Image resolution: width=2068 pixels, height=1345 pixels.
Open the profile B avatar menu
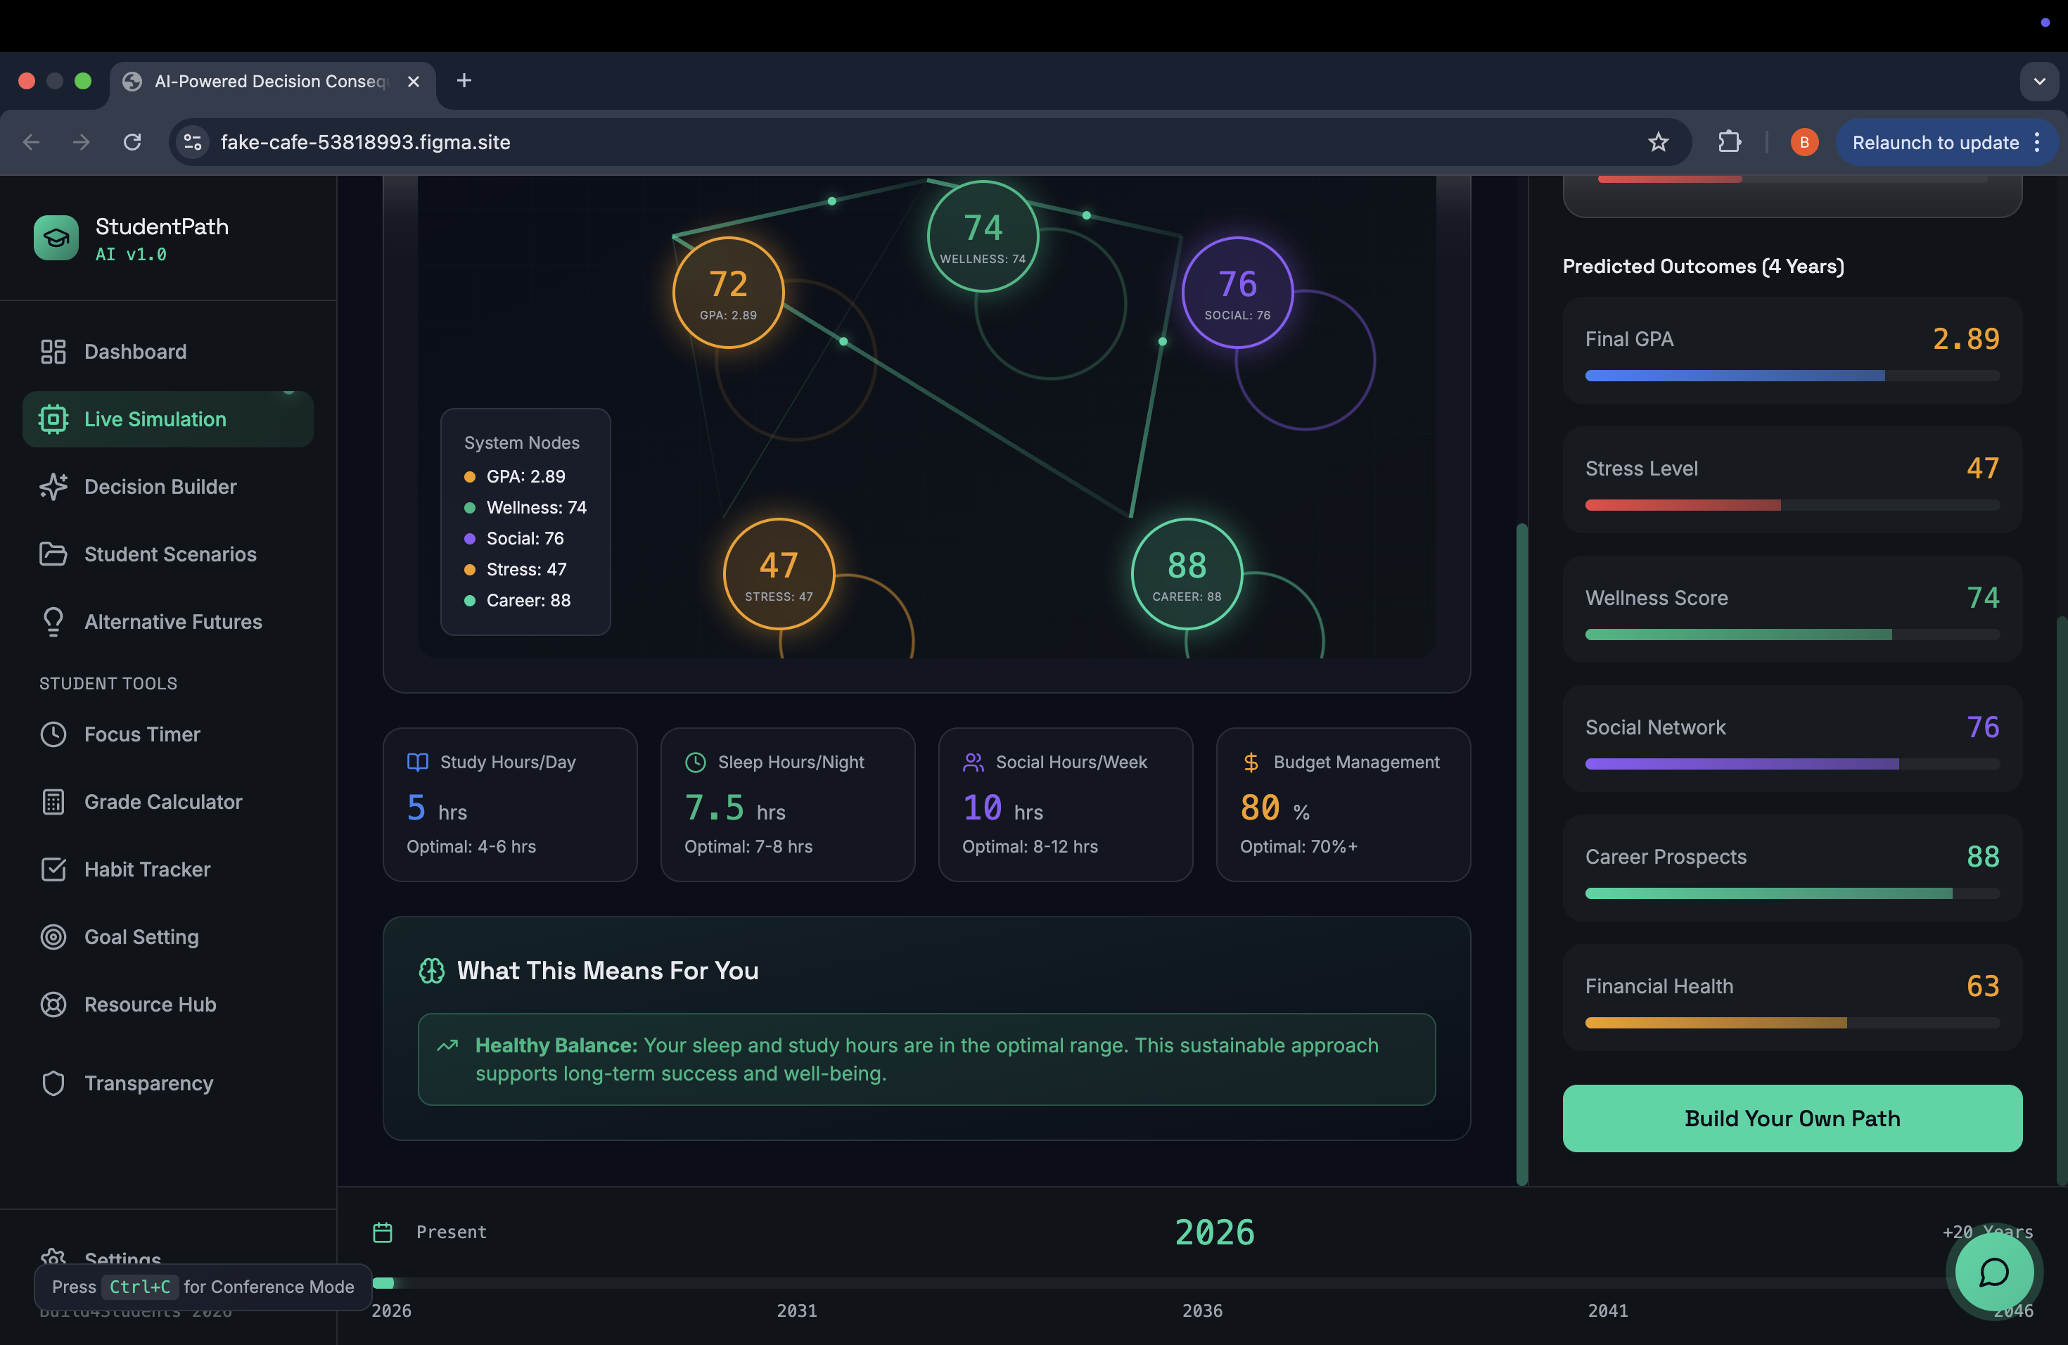click(x=1804, y=143)
